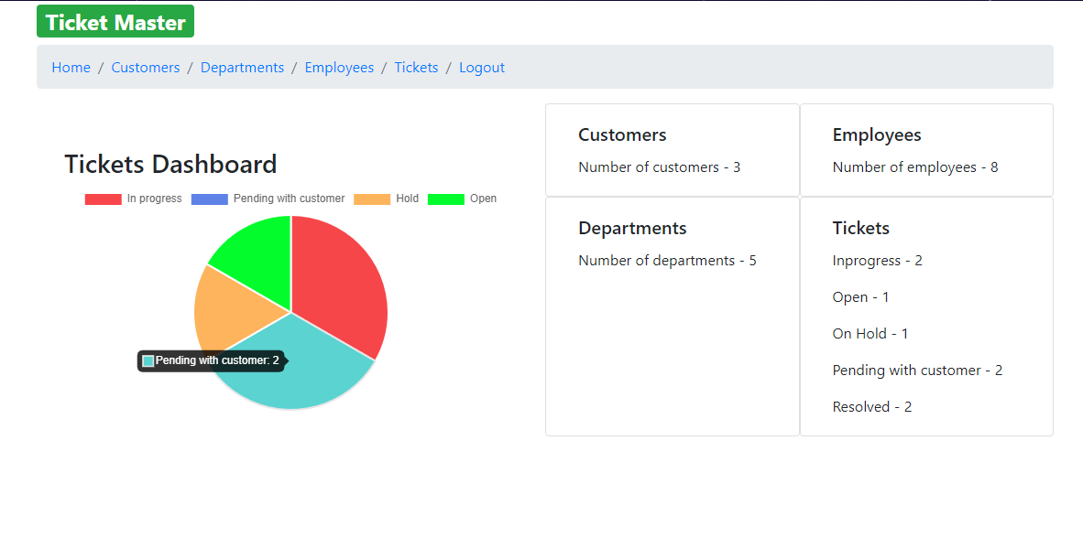1083x548 pixels.
Task: Click the Ticket Master logo
Action: (x=115, y=20)
